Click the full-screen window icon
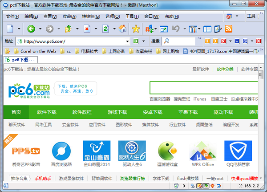The width and height of the screenshot is (267, 192). (164, 29)
